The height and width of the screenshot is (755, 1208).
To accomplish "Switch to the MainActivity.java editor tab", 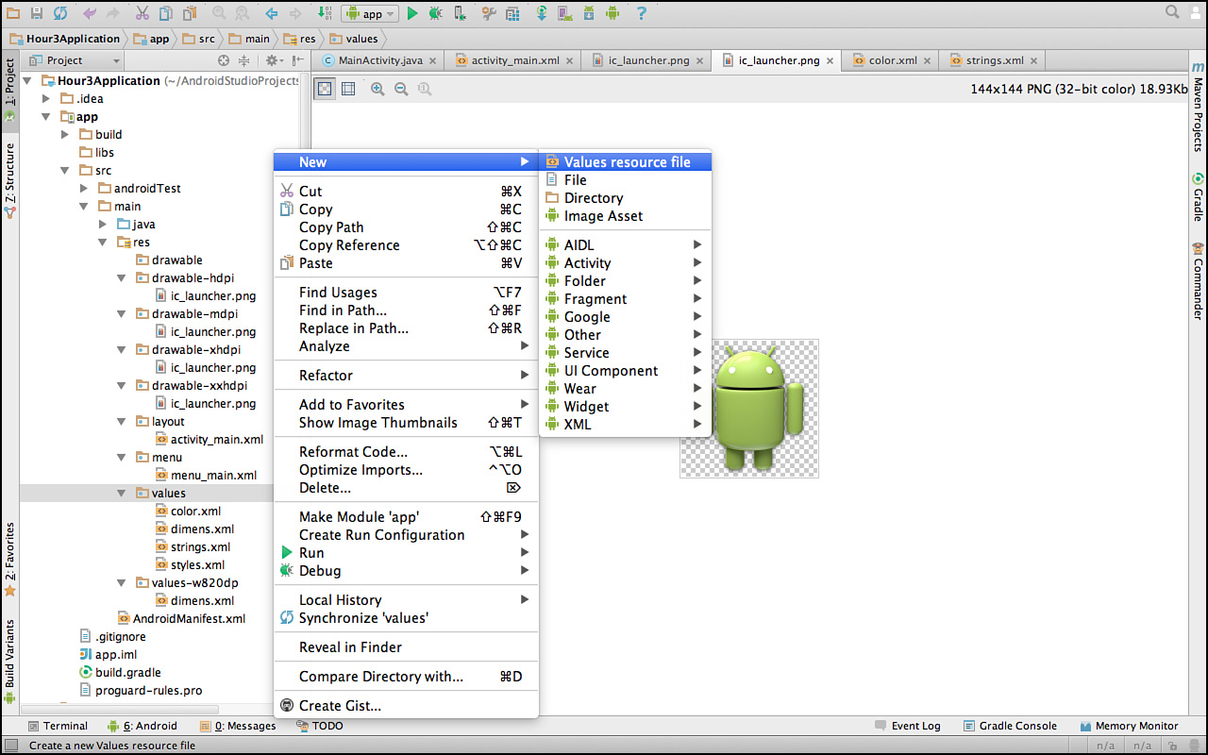I will click(x=380, y=60).
